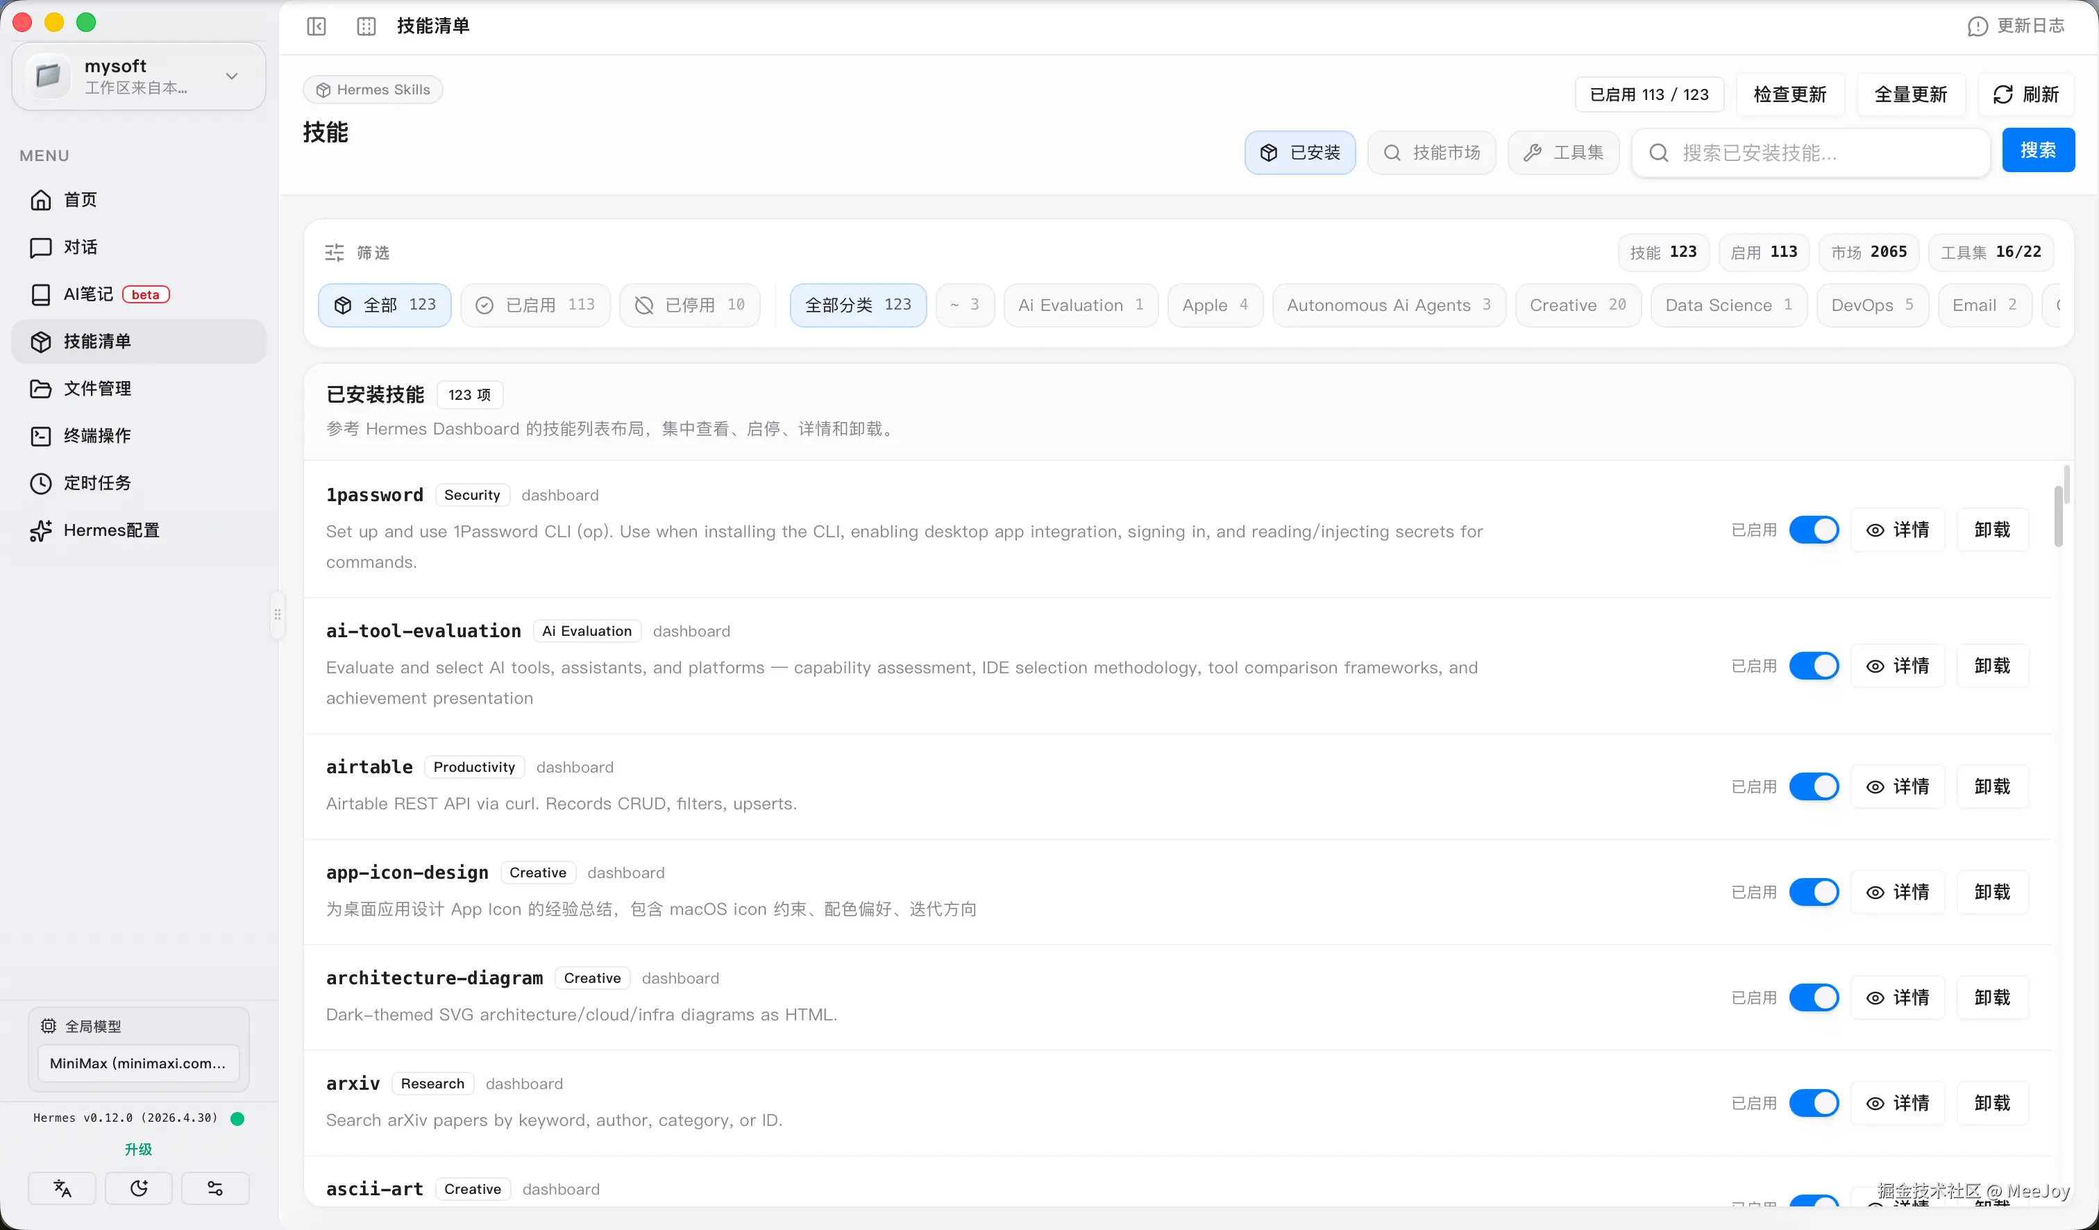Viewport: 2099px width, 1230px height.
Task: Click the 筛选 filter icon
Action: click(334, 253)
